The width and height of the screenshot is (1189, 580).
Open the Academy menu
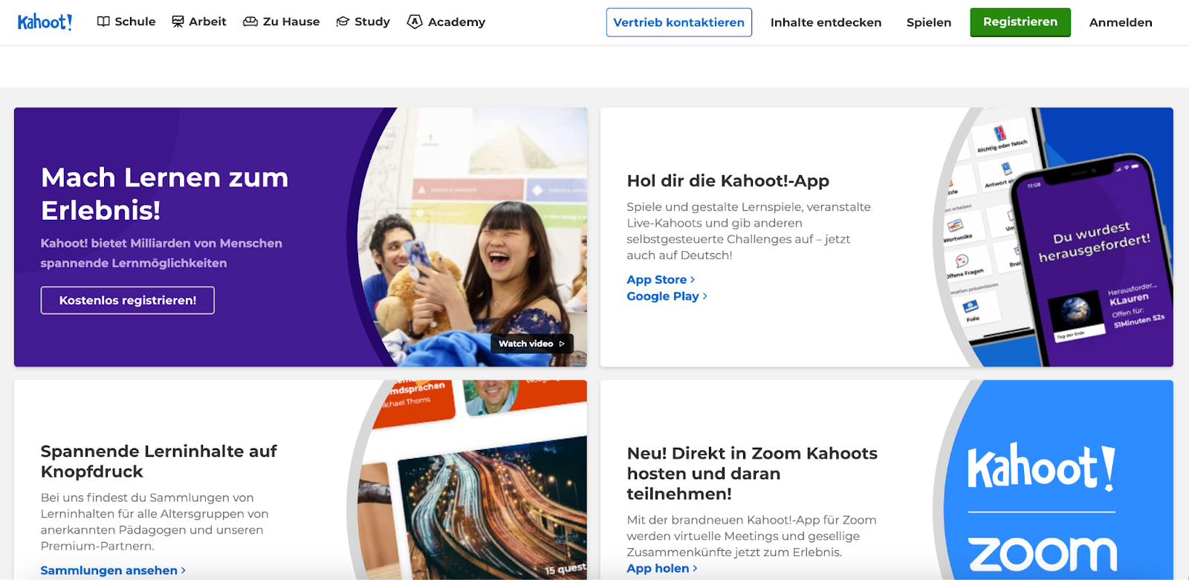point(447,22)
